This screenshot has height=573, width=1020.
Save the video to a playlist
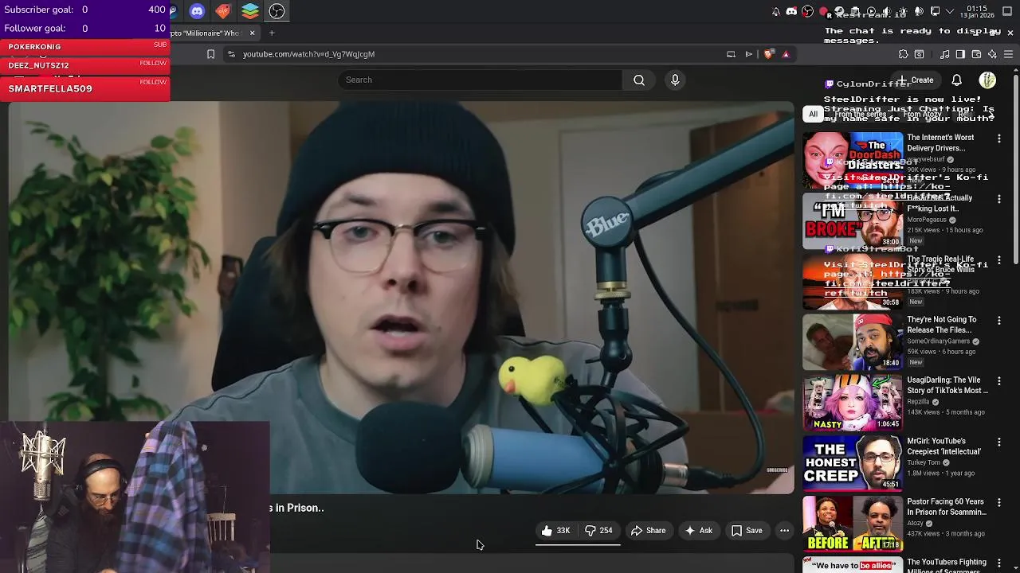(747, 531)
